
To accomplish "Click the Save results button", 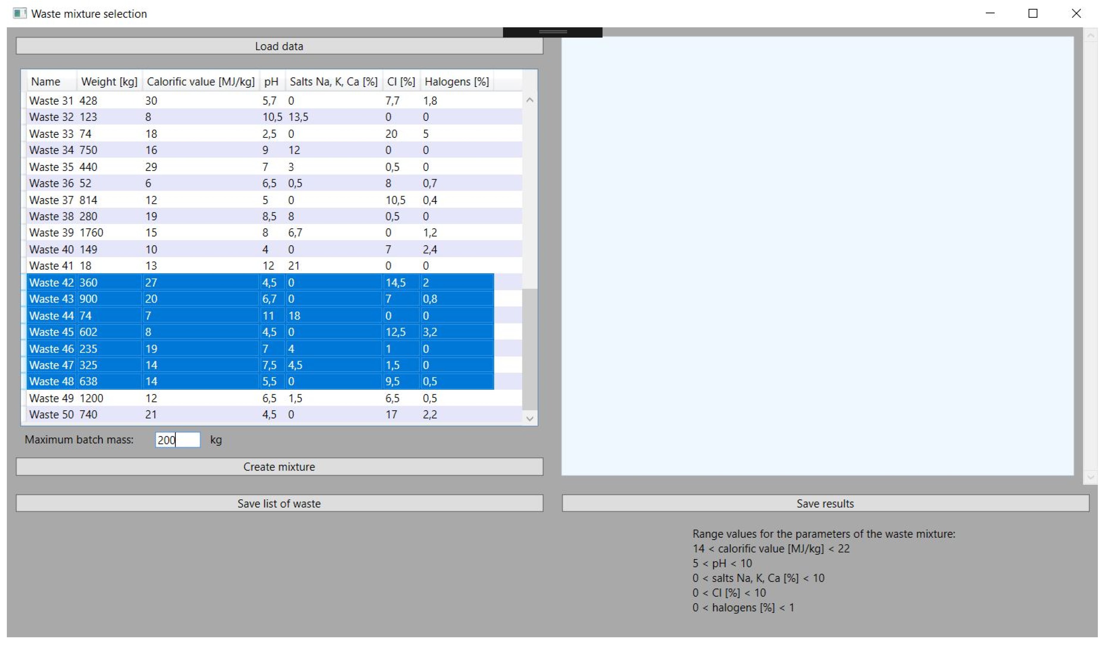I will 825,504.
